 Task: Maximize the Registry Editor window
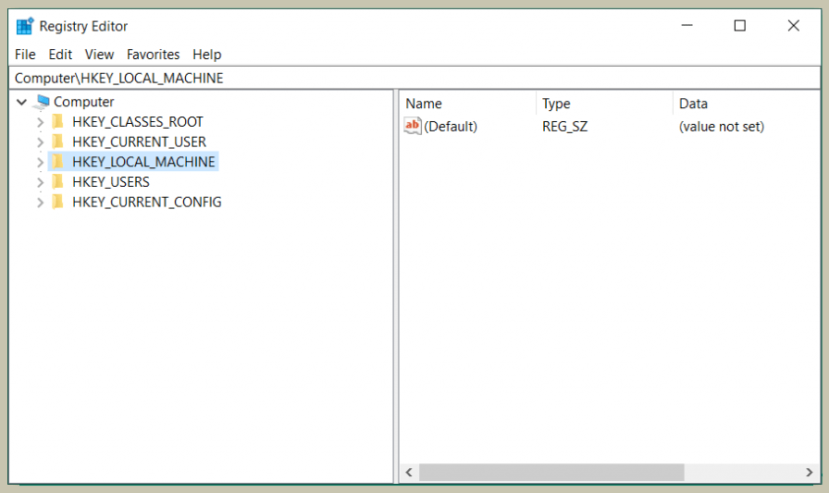[739, 25]
